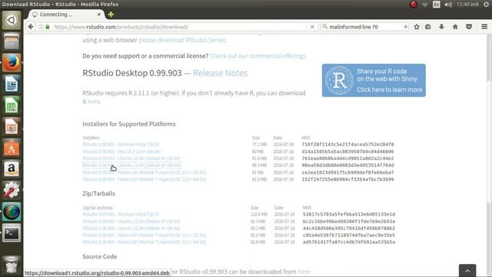Select the Connecting... tab

point(66,15)
